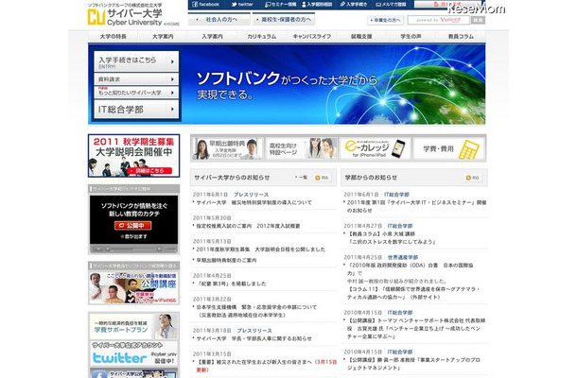Open the 学費・費用 calculator banner

coord(448,149)
